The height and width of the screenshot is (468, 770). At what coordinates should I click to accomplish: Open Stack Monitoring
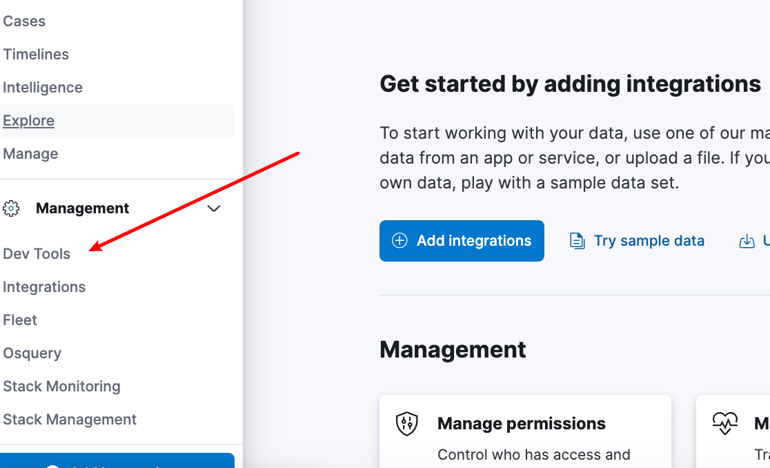[62, 387]
